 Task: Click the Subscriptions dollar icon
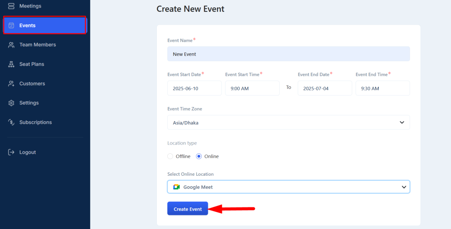click(x=11, y=122)
